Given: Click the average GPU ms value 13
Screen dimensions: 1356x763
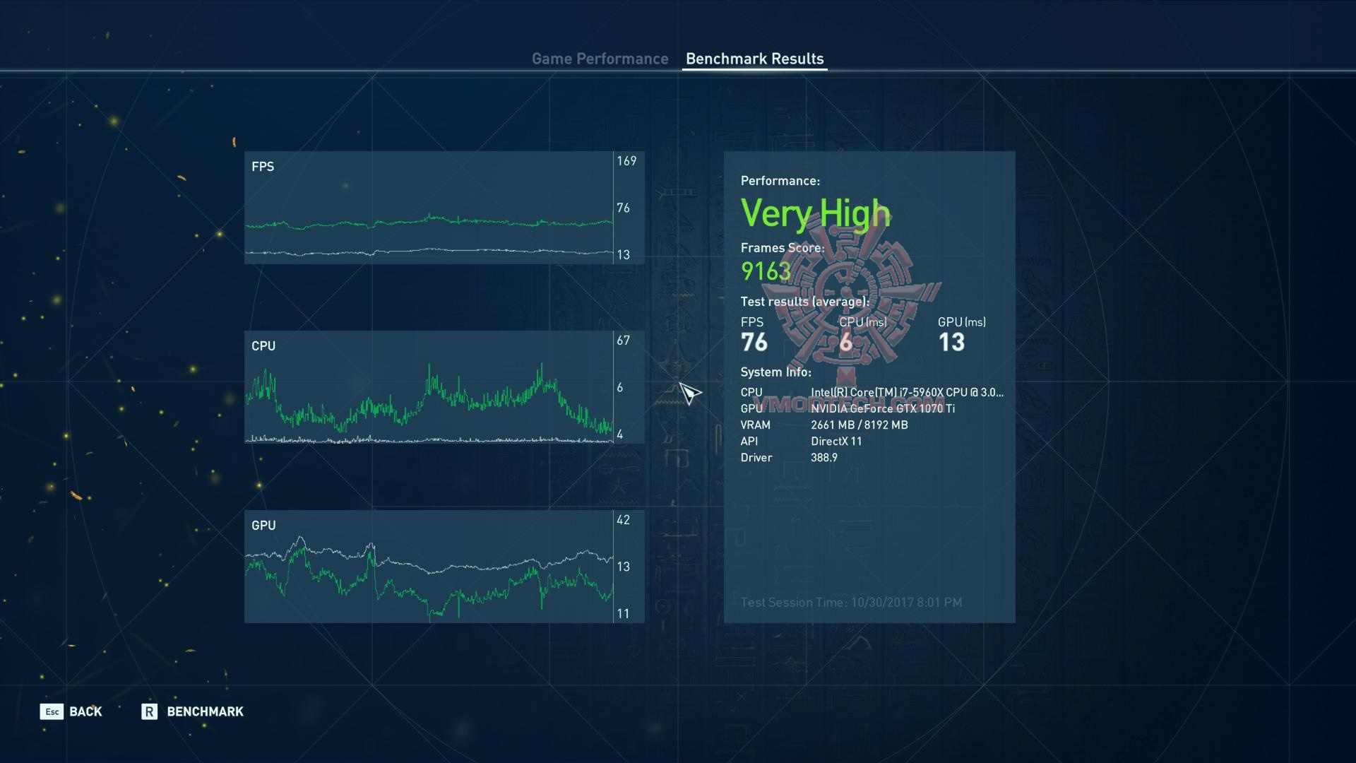Looking at the screenshot, I should point(951,343).
